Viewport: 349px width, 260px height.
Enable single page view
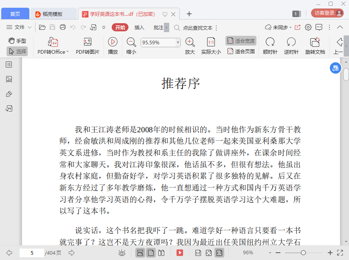(x=151, y=253)
